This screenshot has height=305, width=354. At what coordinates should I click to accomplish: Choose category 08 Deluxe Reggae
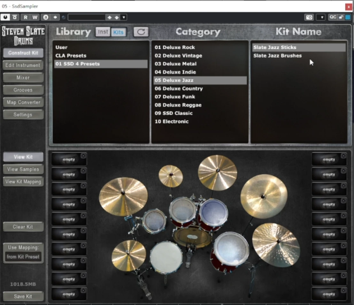pyautogui.click(x=200, y=105)
